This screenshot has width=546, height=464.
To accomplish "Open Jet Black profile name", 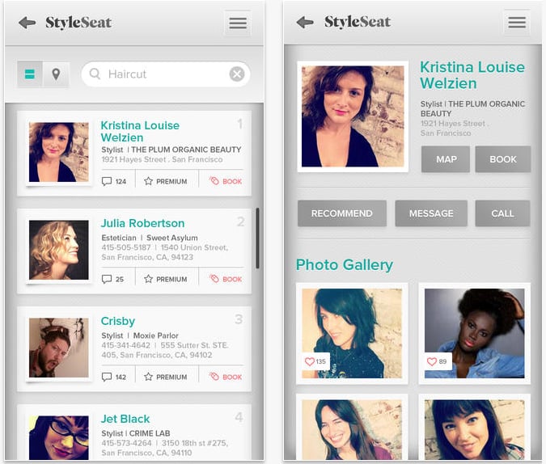I will point(125,419).
